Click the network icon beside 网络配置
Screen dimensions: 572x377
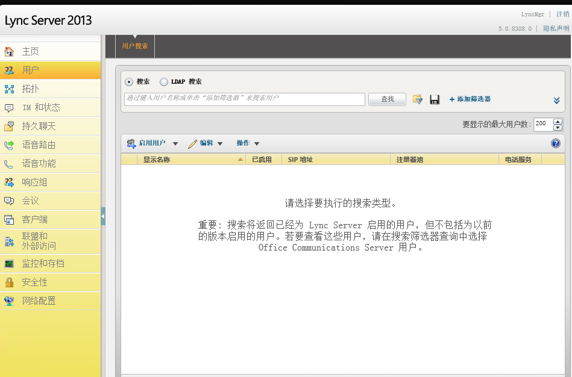point(9,301)
